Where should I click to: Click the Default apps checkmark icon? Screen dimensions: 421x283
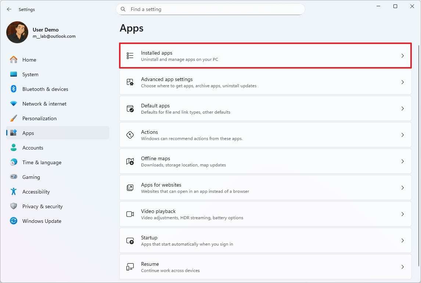point(130,108)
